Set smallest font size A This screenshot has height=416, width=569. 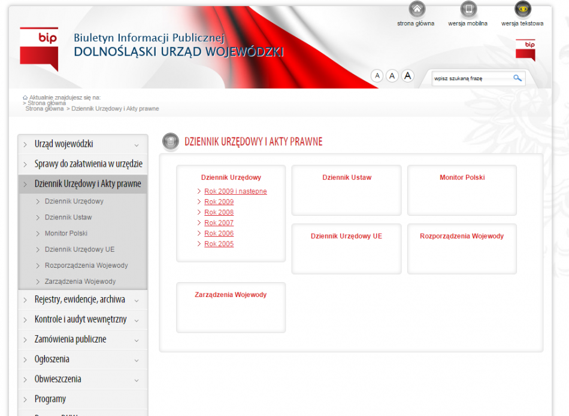coord(377,76)
